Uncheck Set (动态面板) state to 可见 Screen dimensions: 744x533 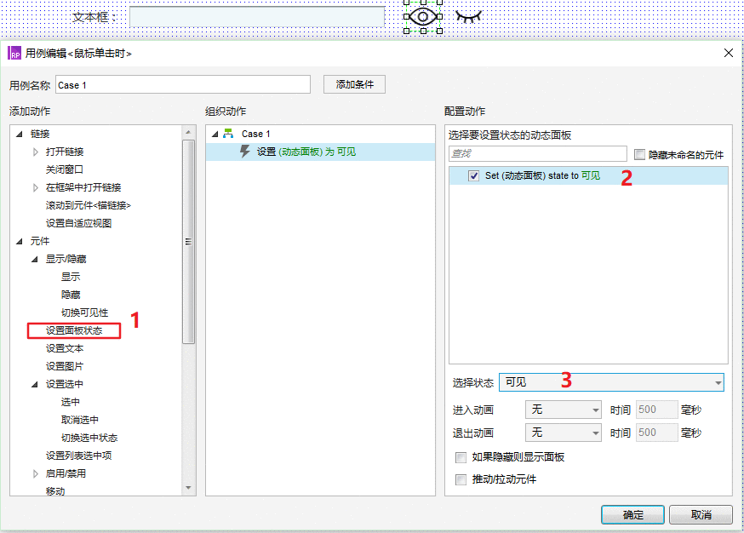473,176
